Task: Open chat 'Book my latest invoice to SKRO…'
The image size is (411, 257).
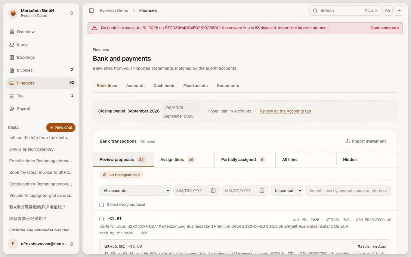Action: point(41,172)
